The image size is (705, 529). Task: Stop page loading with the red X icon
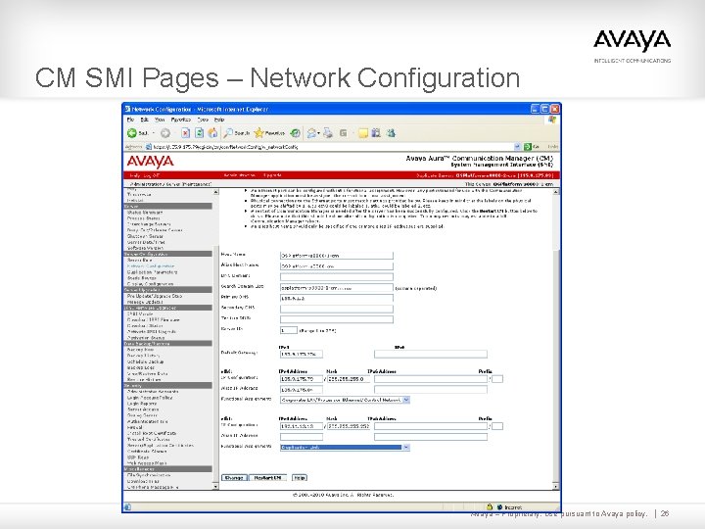(185, 133)
